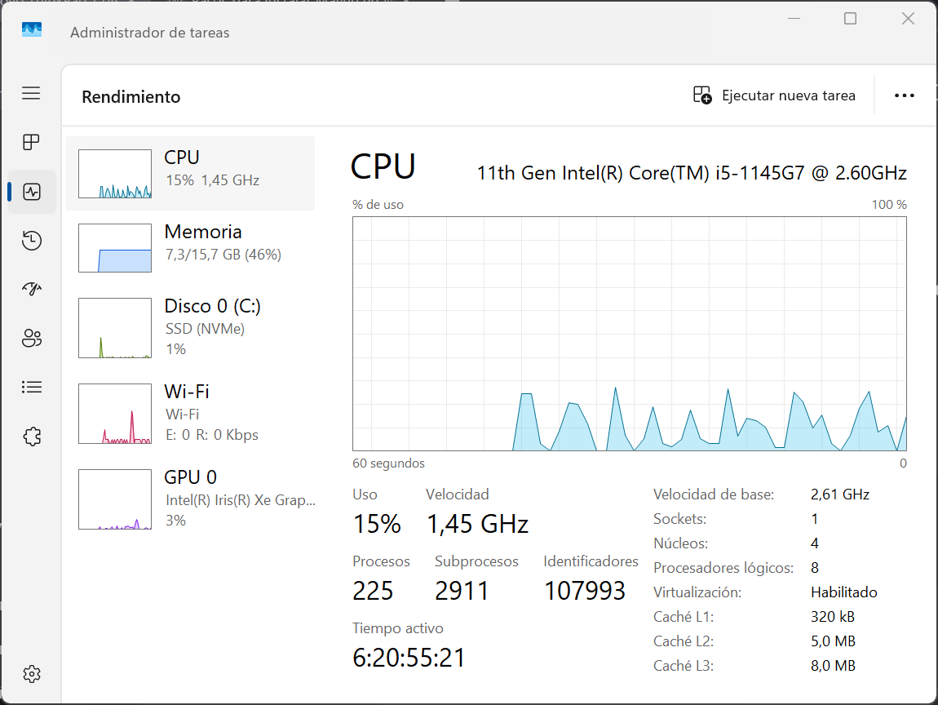Expand the navigation sidebar hamburger menu
The image size is (938, 705).
point(31,93)
